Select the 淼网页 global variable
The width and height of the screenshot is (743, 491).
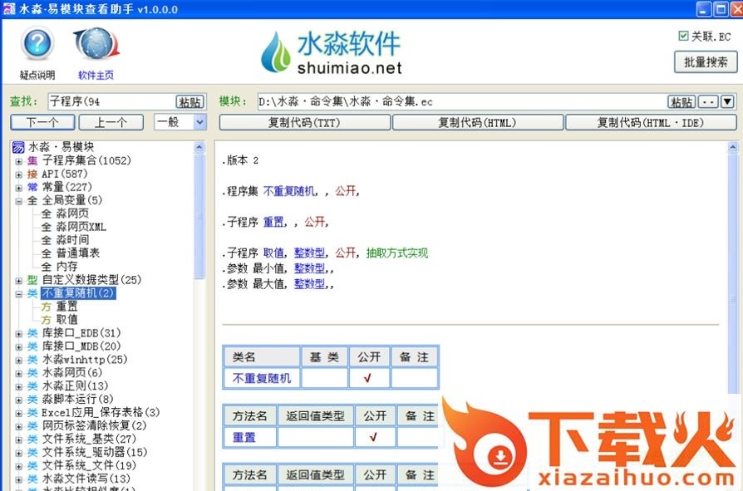(72, 214)
